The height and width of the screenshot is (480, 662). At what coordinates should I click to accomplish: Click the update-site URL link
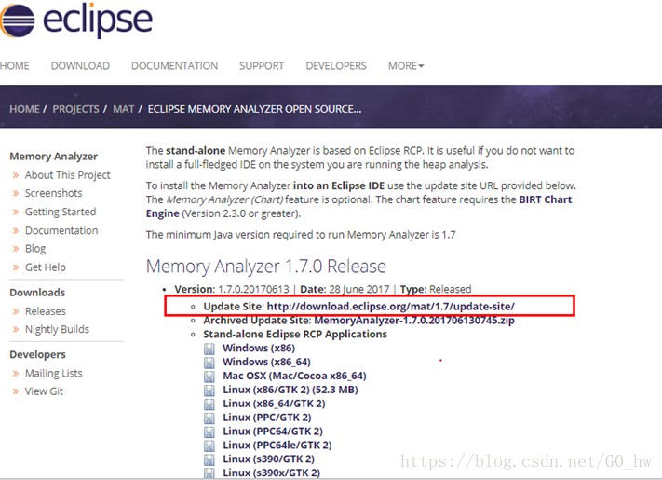(x=390, y=307)
